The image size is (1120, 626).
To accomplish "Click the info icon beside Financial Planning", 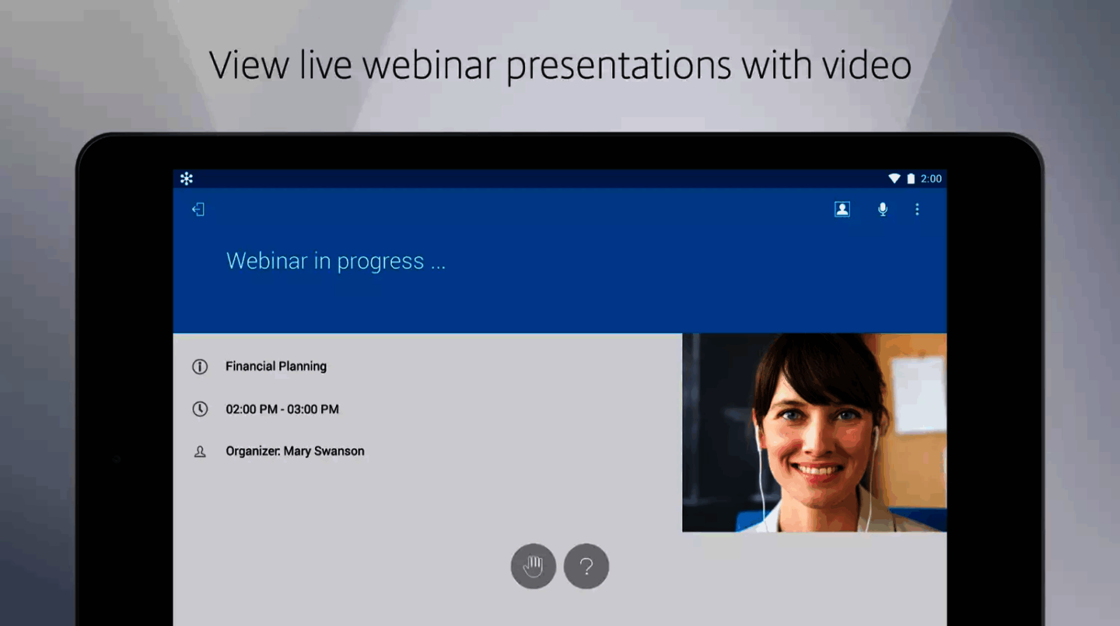I will coord(200,366).
